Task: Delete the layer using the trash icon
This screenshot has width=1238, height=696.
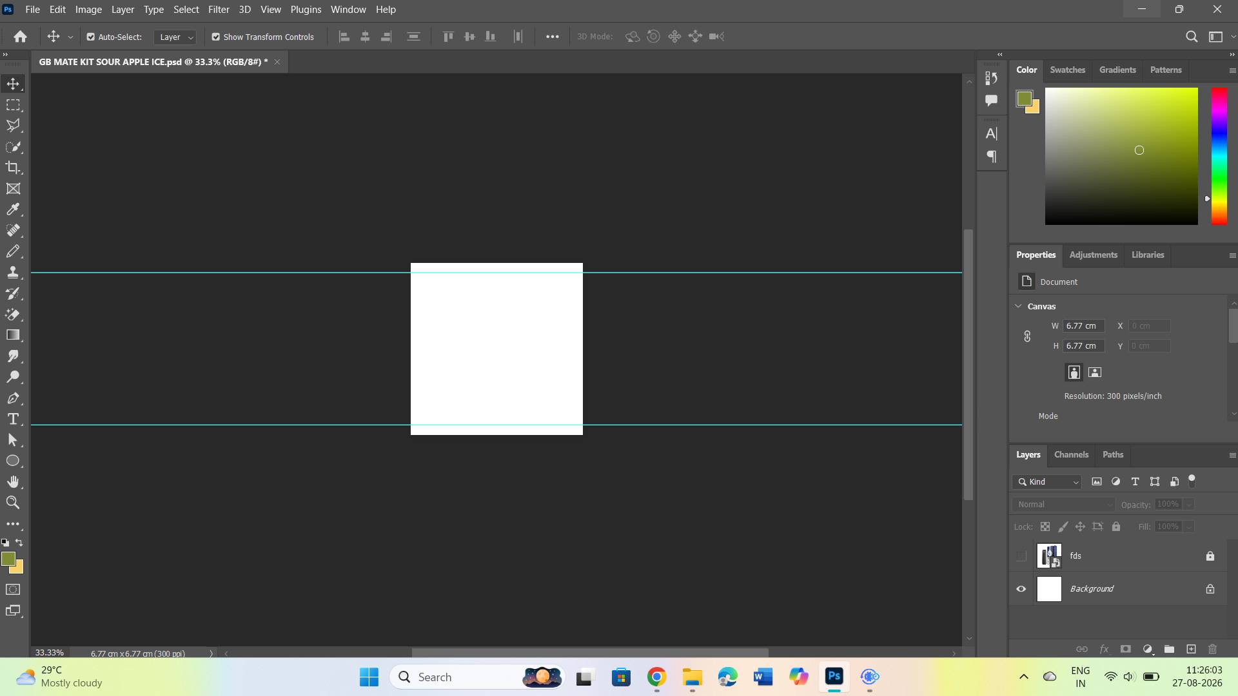Action: (x=1212, y=649)
